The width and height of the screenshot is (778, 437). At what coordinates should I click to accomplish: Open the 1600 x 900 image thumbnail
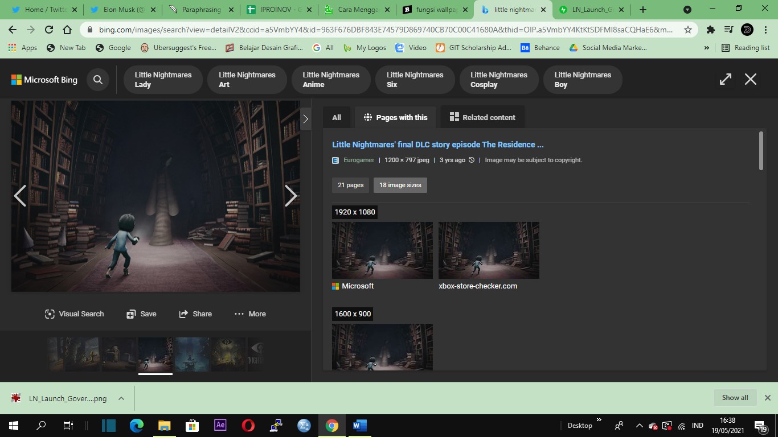coord(382,347)
